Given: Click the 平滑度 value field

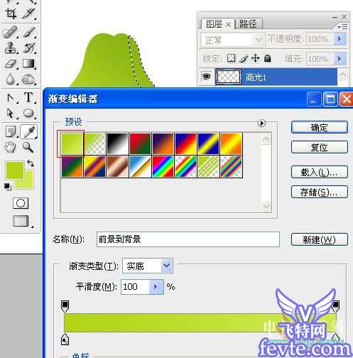Looking at the screenshot, I should point(136,287).
